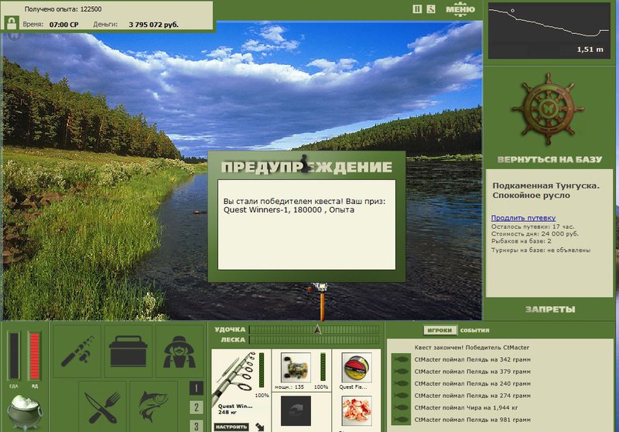Click fish icon next to Пелядь 342 грамм
Image resolution: width=619 pixels, height=432 pixels.
[401, 359]
